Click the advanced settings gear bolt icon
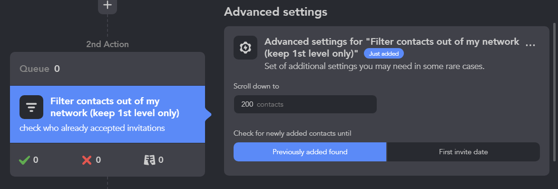This screenshot has width=558, height=189. tap(245, 48)
